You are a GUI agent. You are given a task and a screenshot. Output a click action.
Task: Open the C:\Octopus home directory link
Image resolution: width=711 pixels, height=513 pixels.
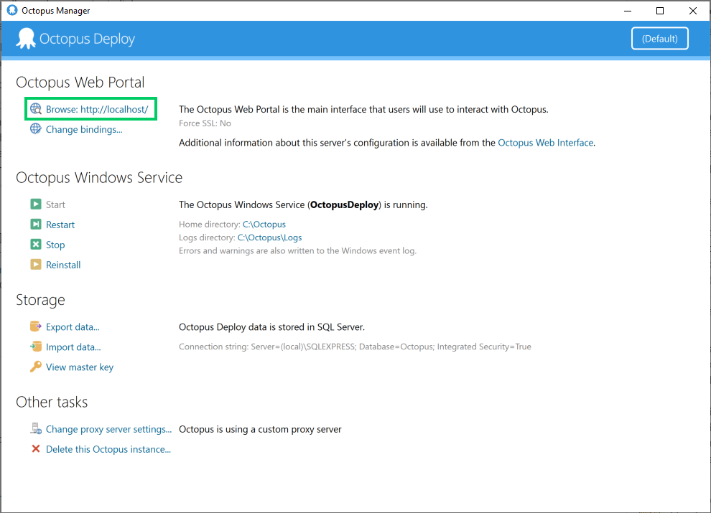[264, 225]
